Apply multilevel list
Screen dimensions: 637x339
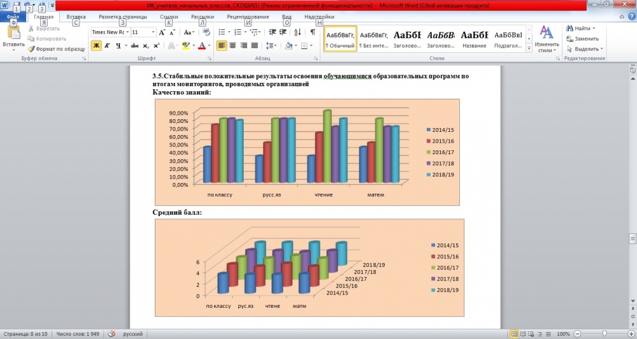click(x=254, y=32)
